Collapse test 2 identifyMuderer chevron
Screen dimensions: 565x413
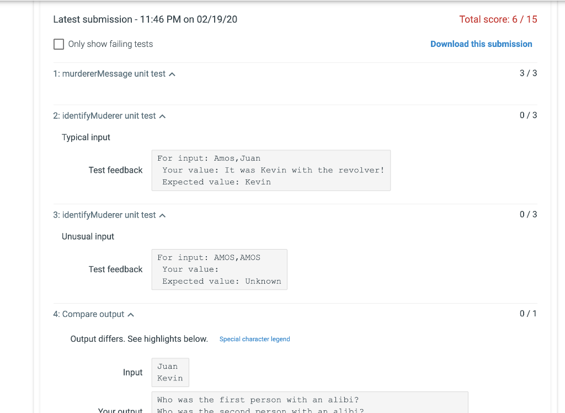point(163,116)
